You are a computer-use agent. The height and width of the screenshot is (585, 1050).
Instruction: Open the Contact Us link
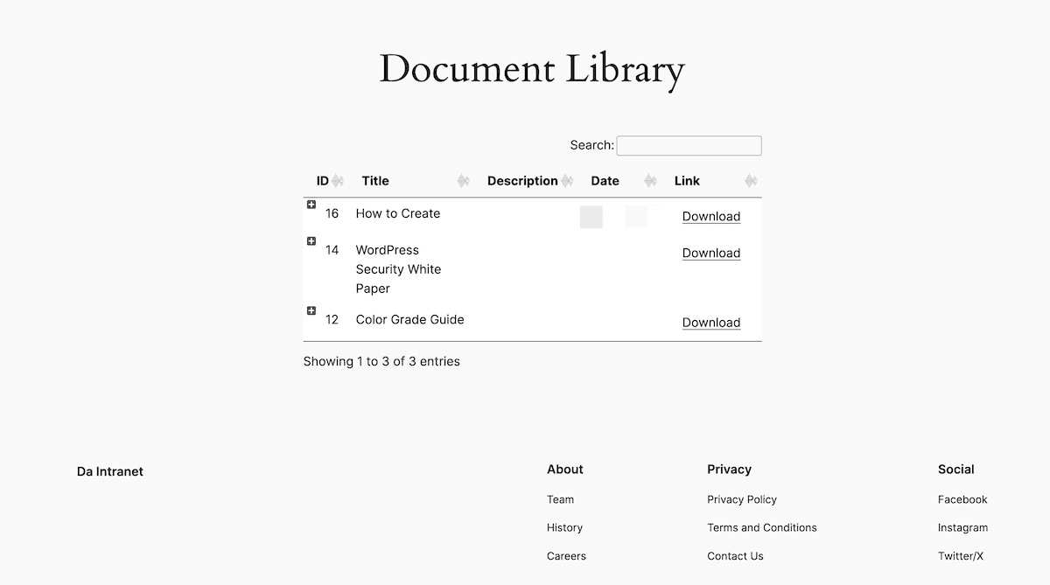[x=735, y=555]
